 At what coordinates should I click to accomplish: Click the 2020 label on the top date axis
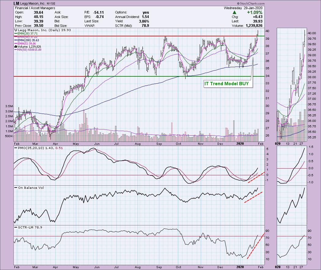[240, 144]
